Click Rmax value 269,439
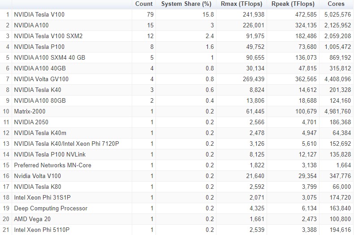The width and height of the screenshot is (354, 235). (254, 79)
